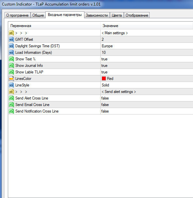193x198 pixels.
Task: Change Send Alert Cross Line value false
Action: click(105, 98)
